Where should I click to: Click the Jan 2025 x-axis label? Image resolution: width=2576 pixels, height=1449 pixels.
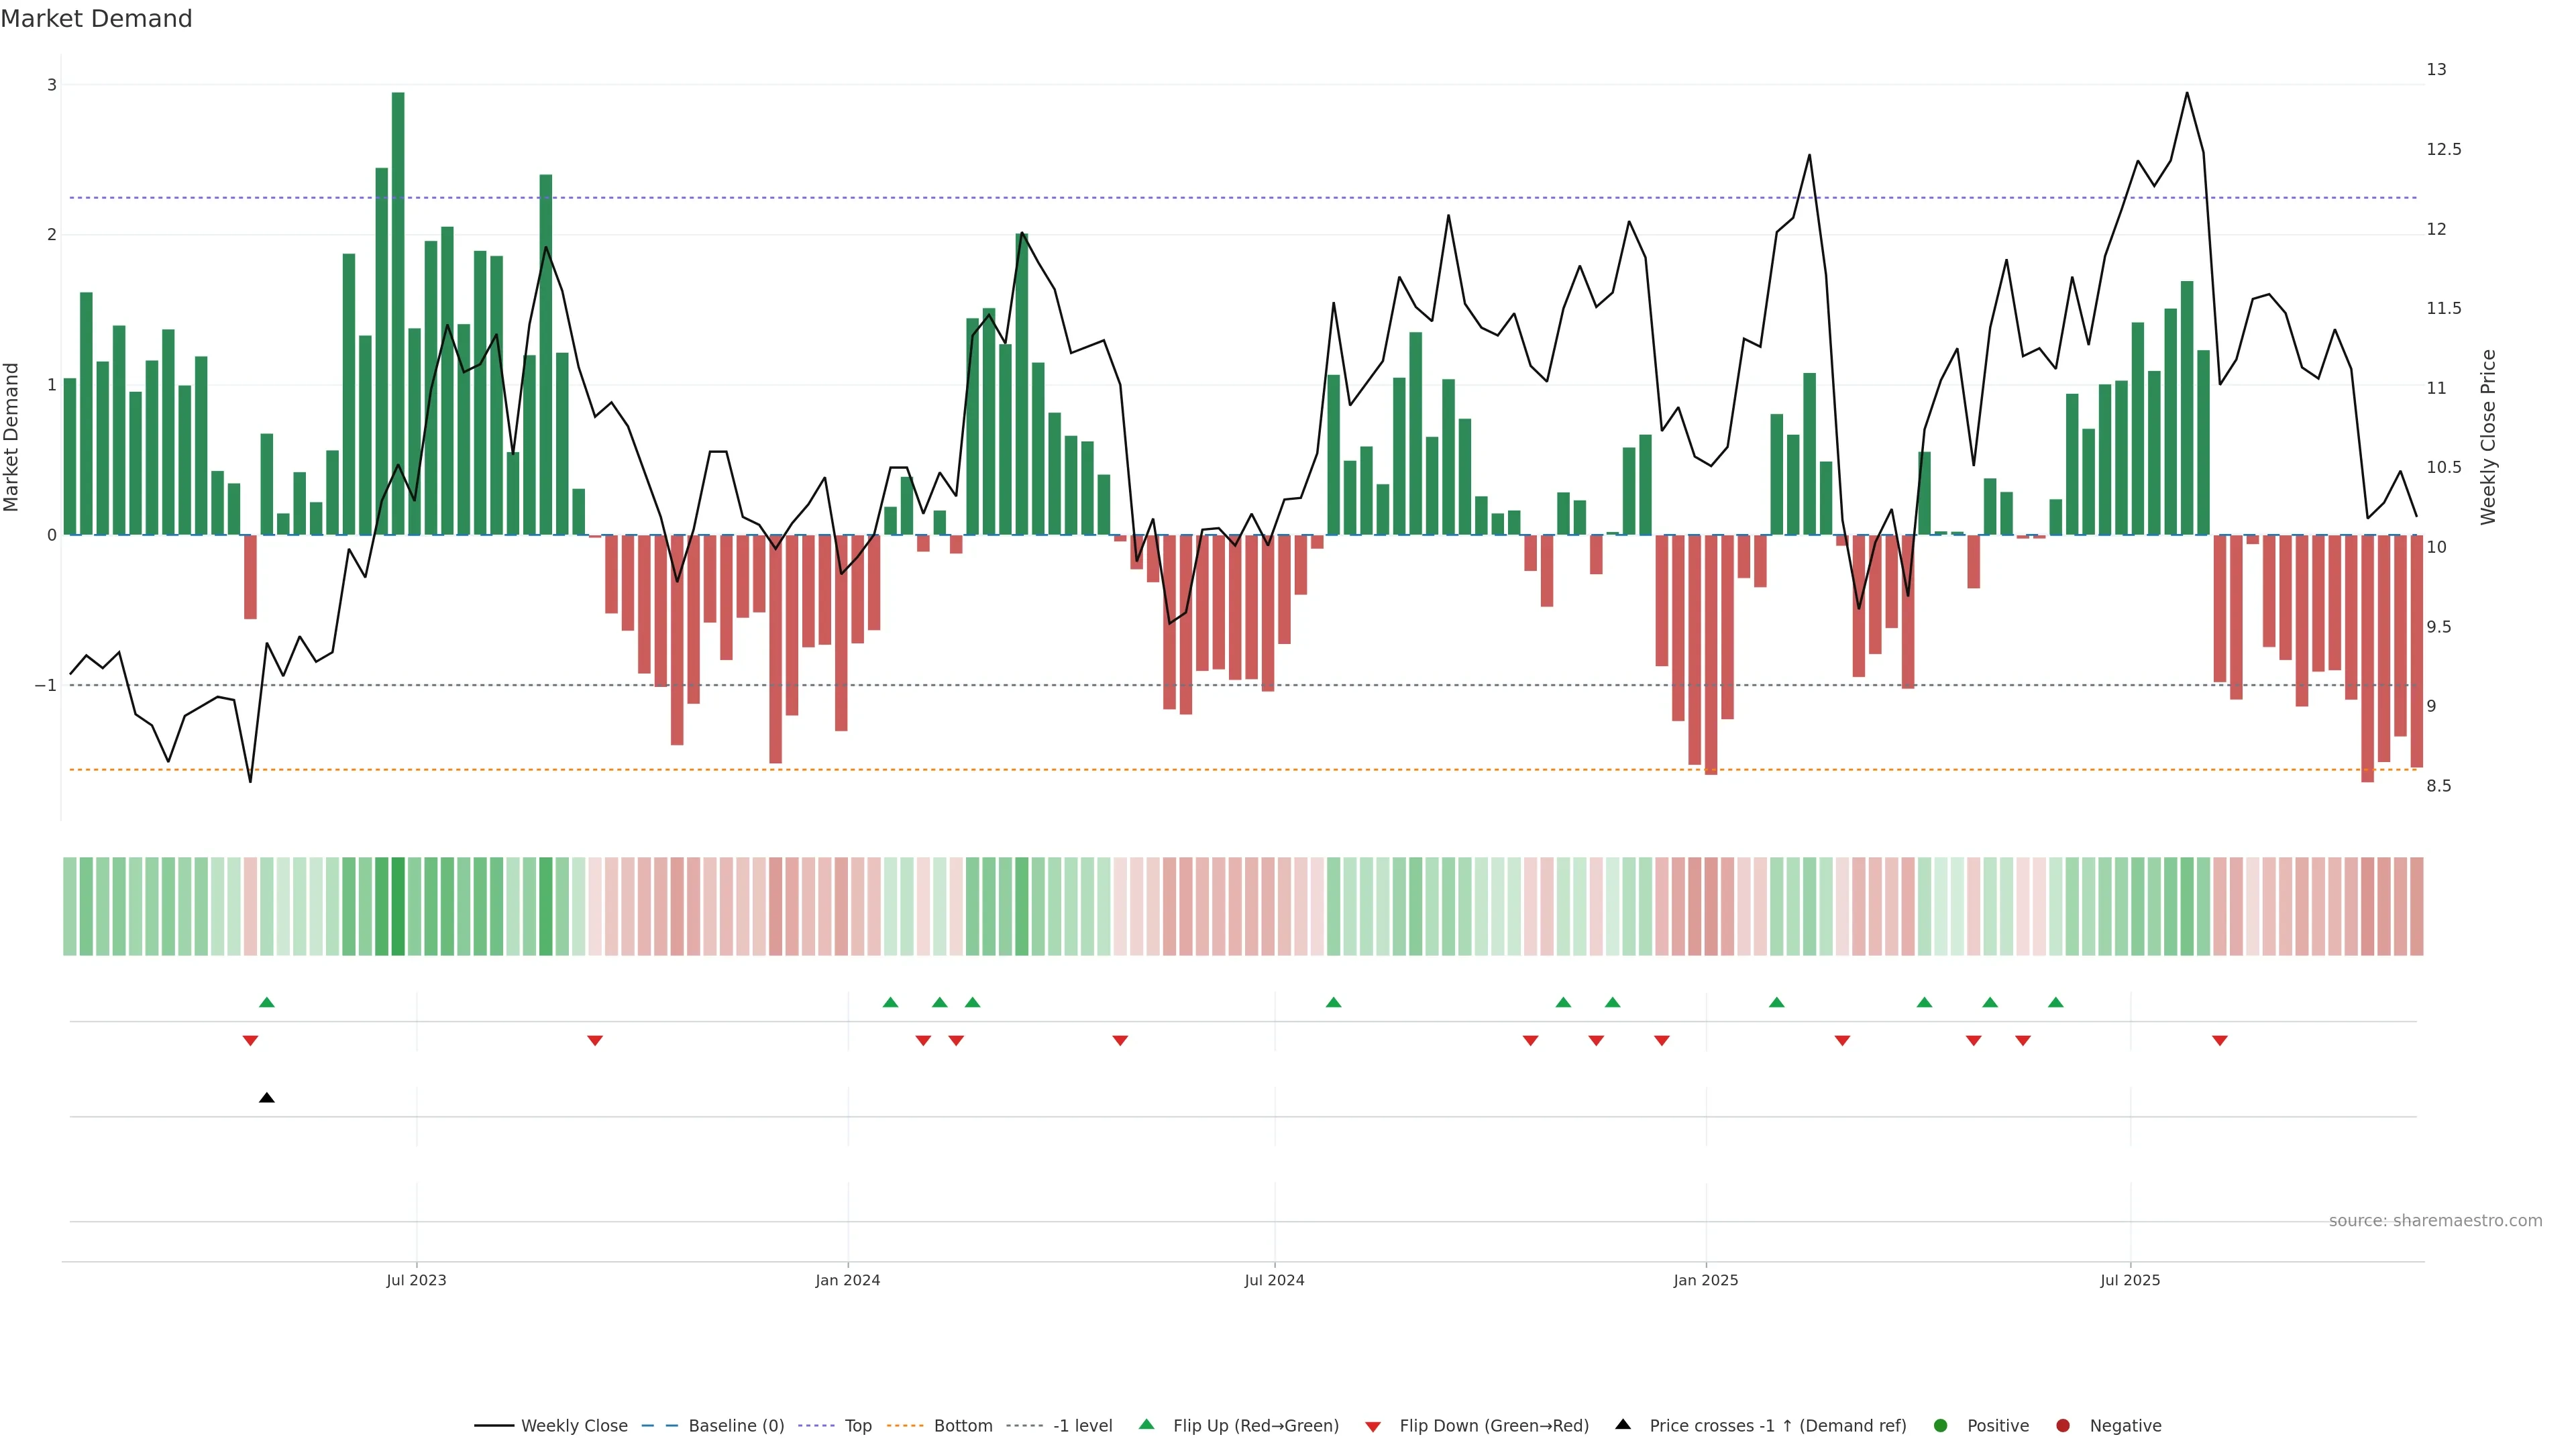pyautogui.click(x=1705, y=1280)
